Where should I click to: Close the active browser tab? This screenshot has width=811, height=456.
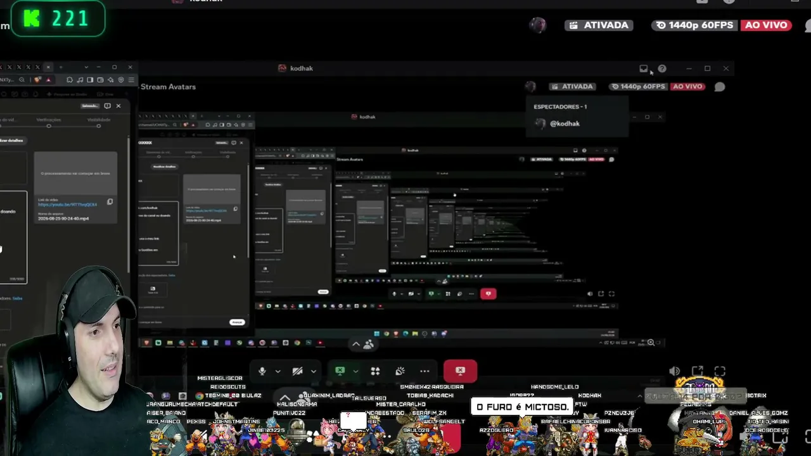(x=48, y=67)
